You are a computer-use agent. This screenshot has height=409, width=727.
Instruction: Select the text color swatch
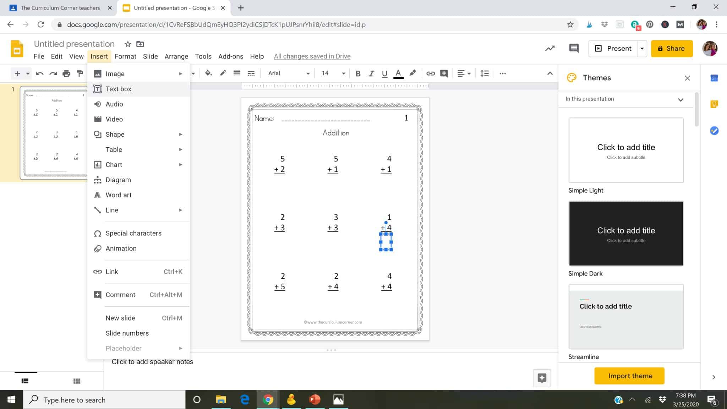coord(398,73)
